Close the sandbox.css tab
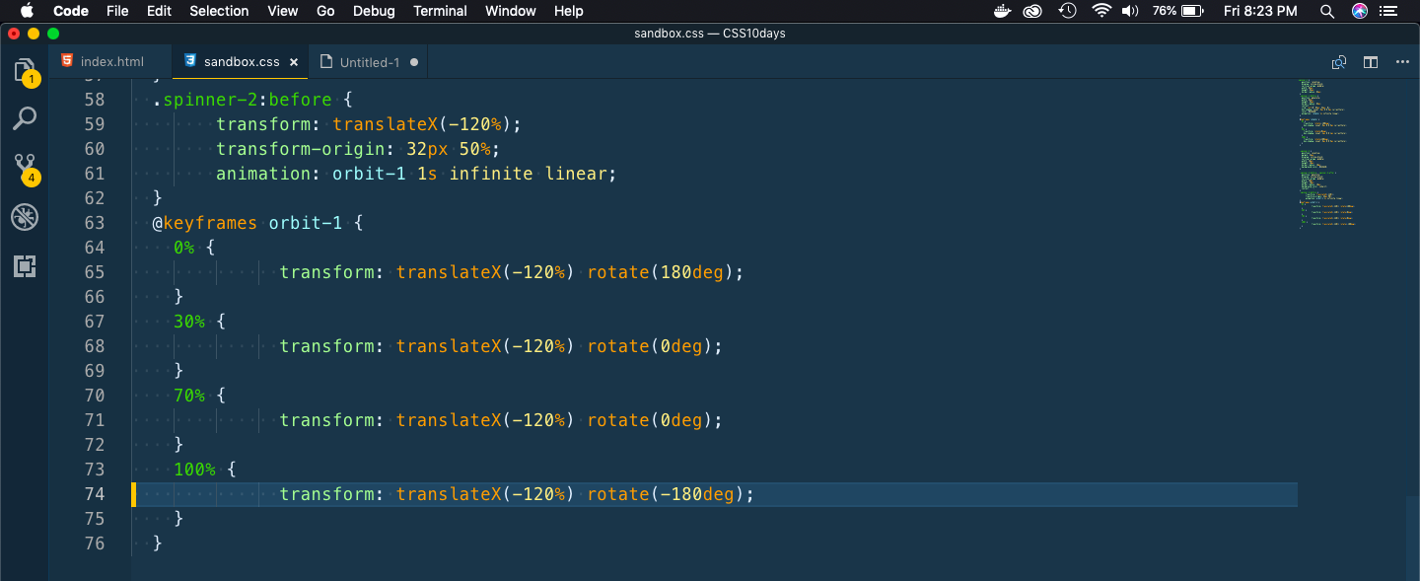This screenshot has height=581, width=1420. (294, 62)
